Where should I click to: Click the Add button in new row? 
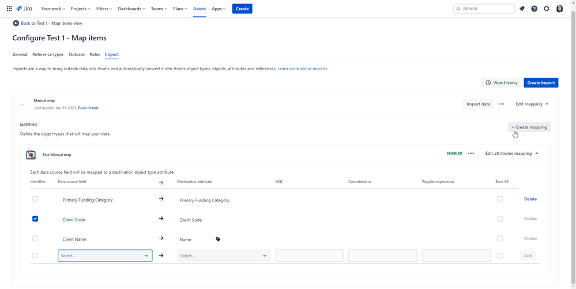(528, 256)
